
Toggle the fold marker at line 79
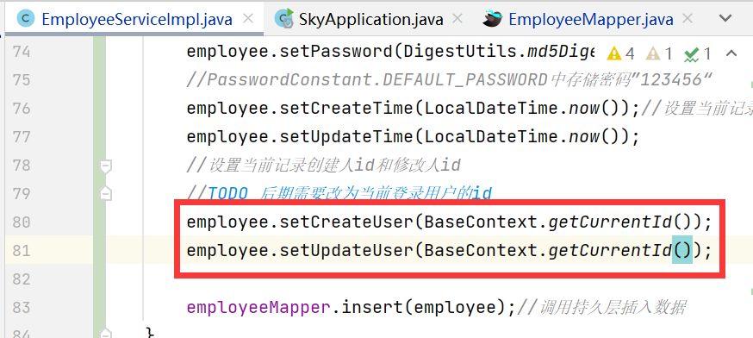tap(106, 194)
